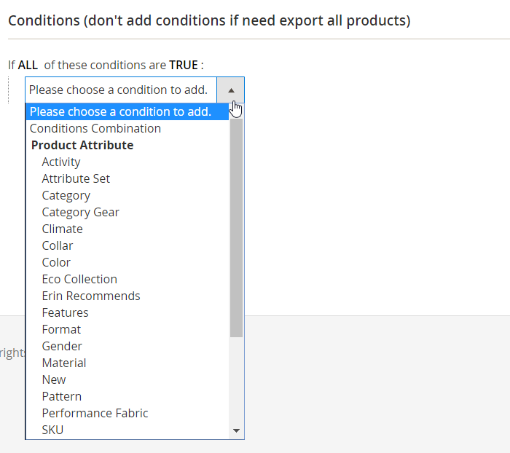
Task: Select the SKU condition option
Action: pos(52,430)
